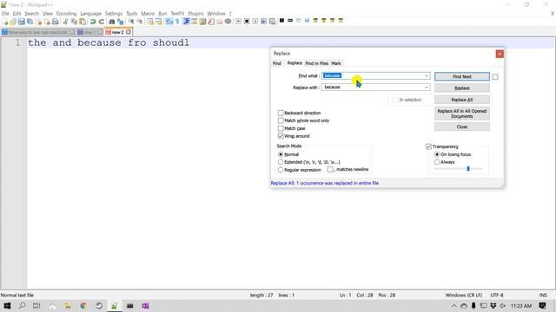Image resolution: width=556 pixels, height=312 pixels.
Task: Toggle the Word Wrap toolbar icon
Action: tap(169, 22)
